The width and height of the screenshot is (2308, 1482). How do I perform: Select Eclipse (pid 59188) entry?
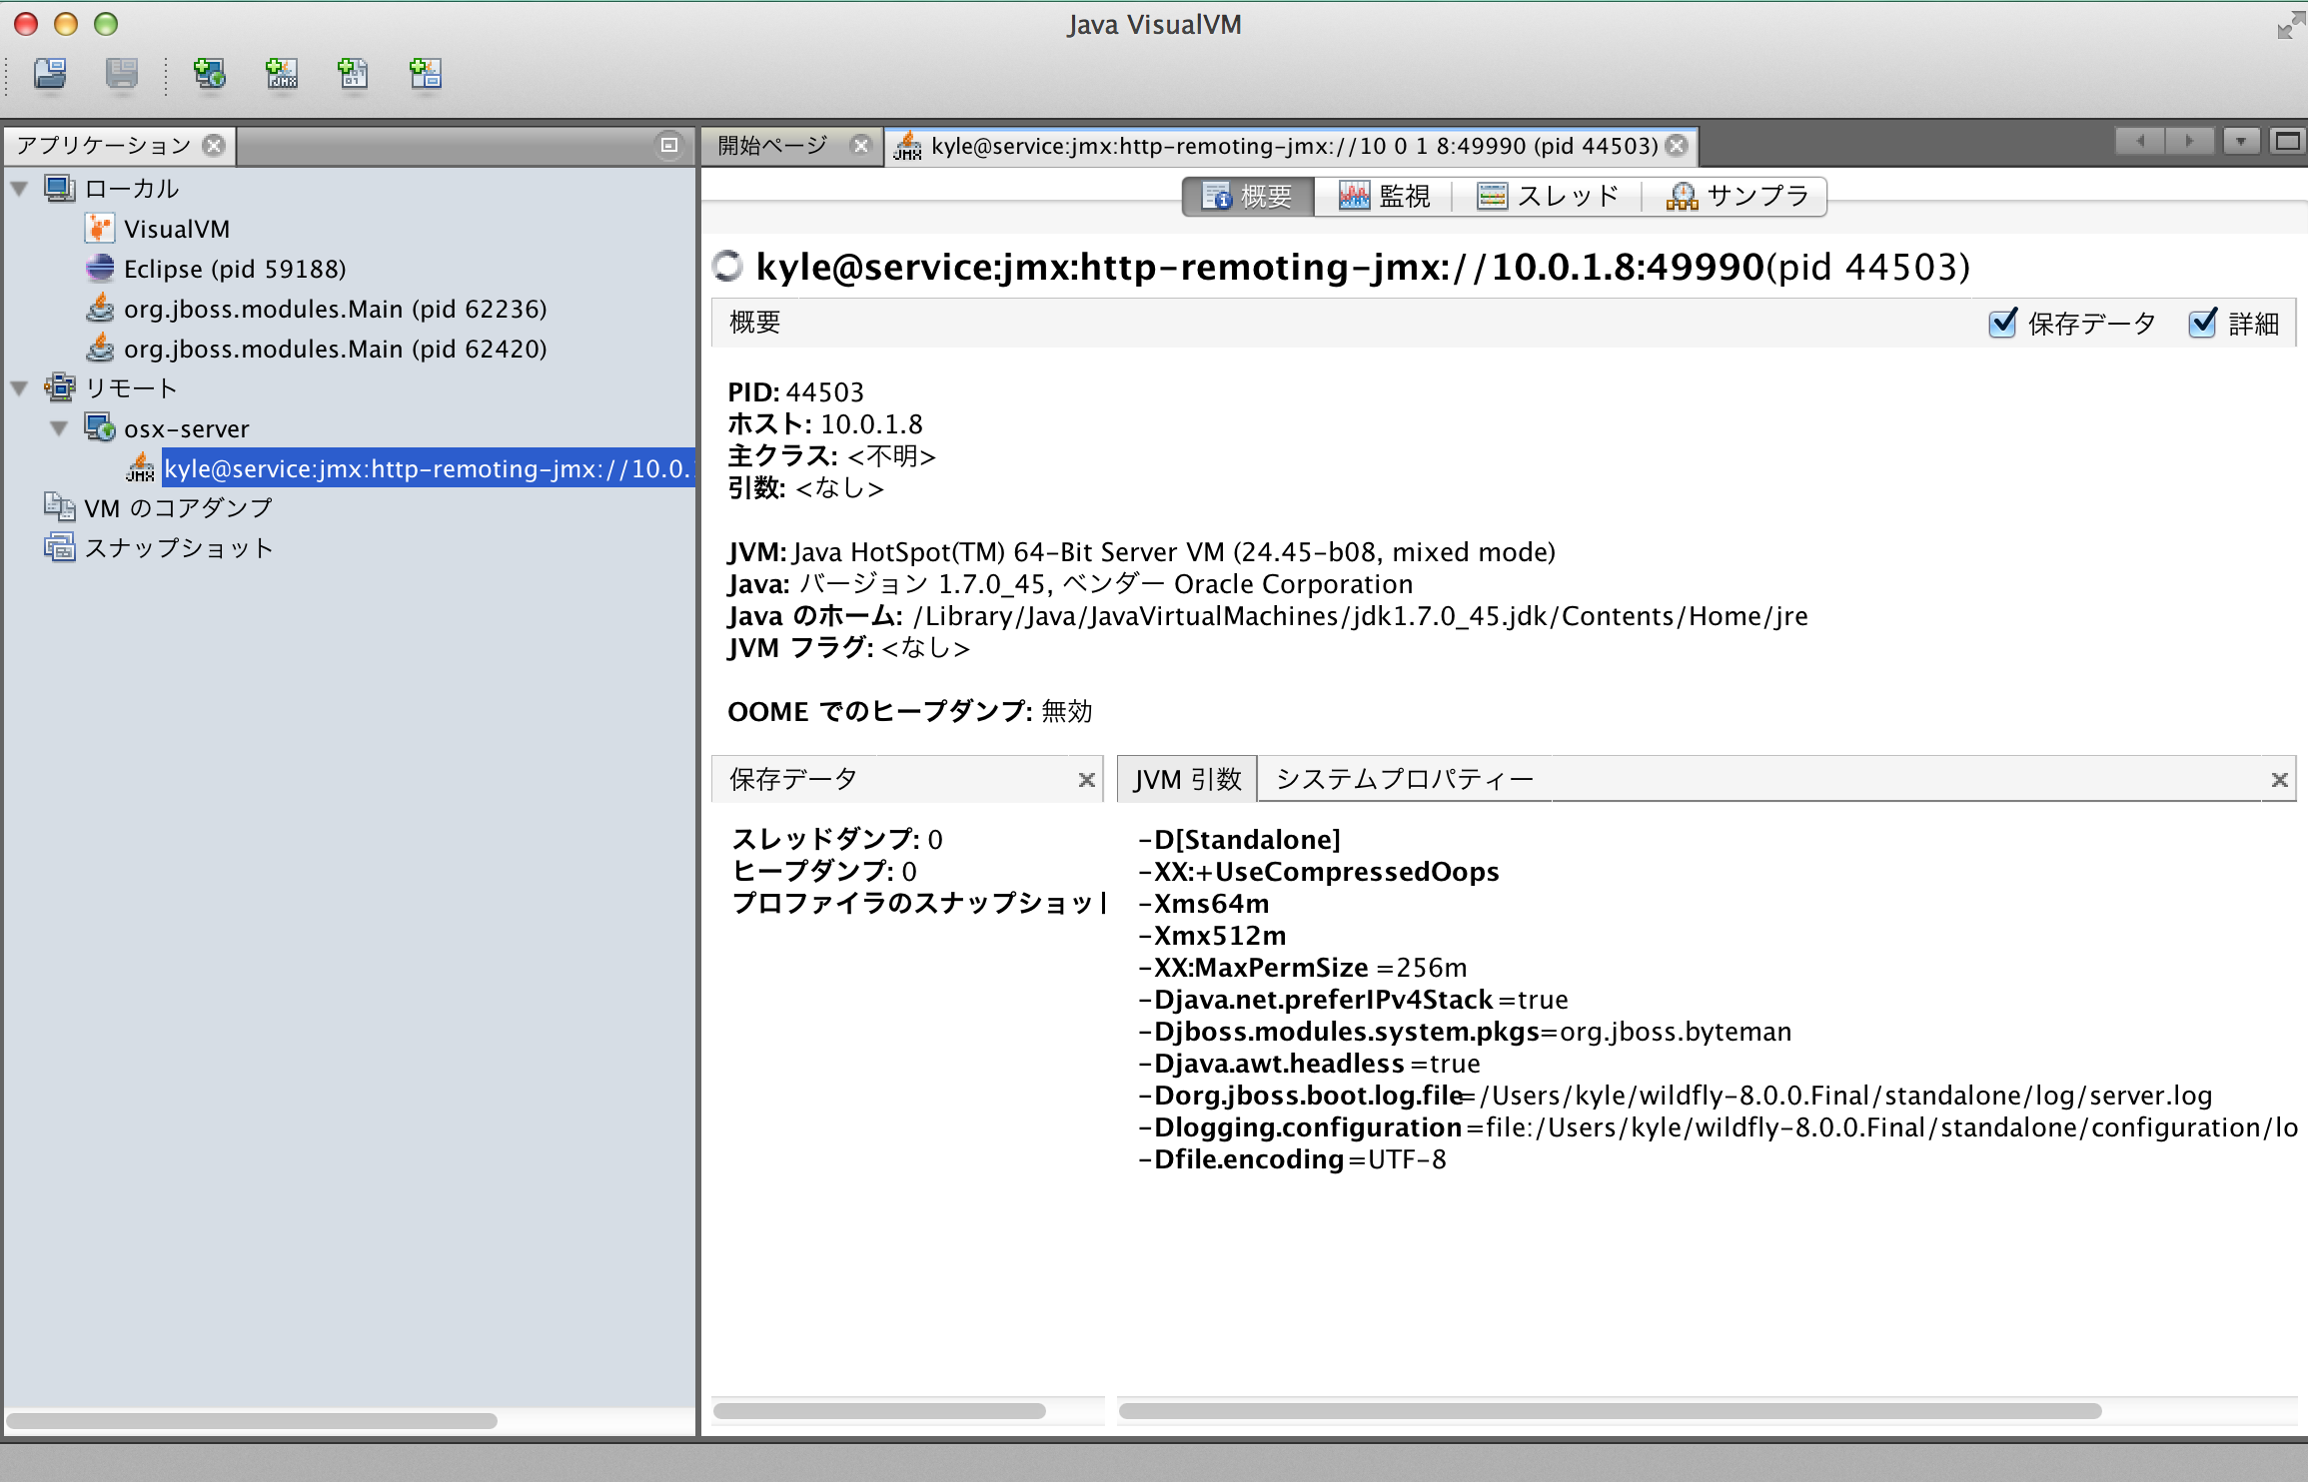point(235,269)
